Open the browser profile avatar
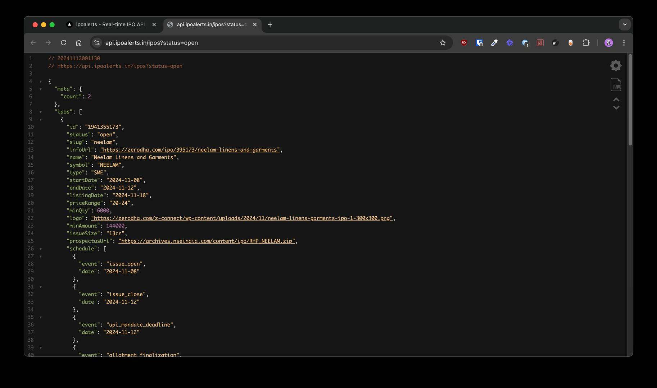The image size is (657, 388). (x=608, y=42)
